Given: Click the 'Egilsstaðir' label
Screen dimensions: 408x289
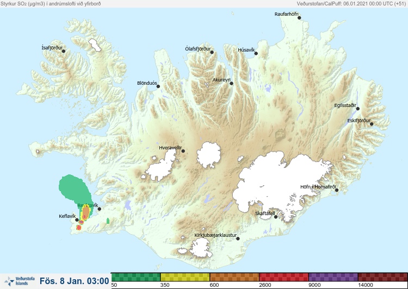Looking at the screenshot, I should (x=345, y=105).
